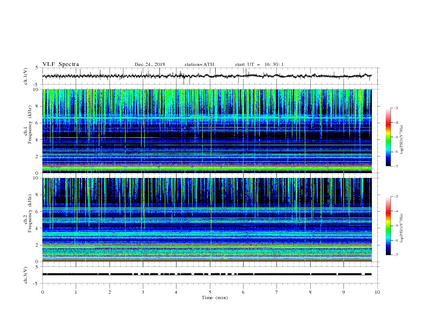Click the "-4" tick on upper colorbar
Image resolution: width=425 pixels, height=328 pixels.
point(396,123)
